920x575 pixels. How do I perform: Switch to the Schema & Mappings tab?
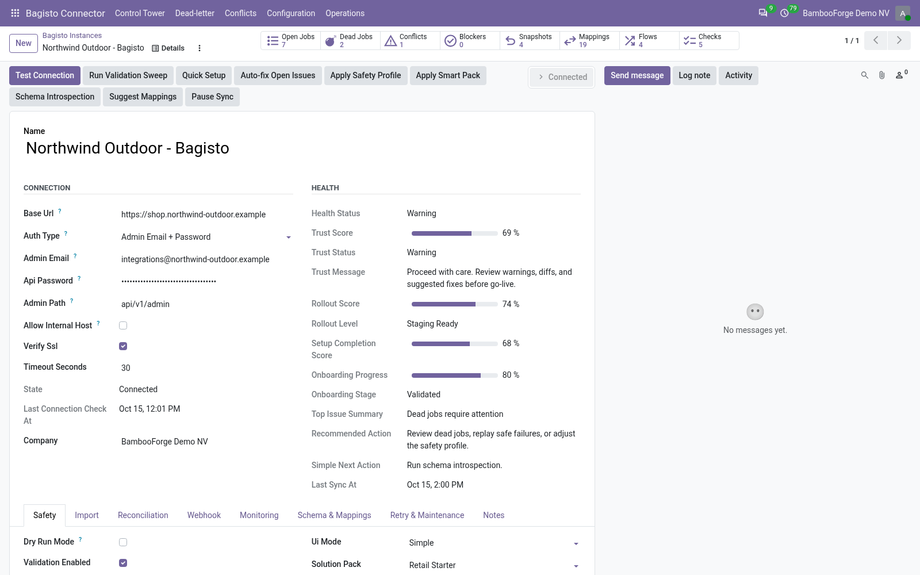pos(334,515)
